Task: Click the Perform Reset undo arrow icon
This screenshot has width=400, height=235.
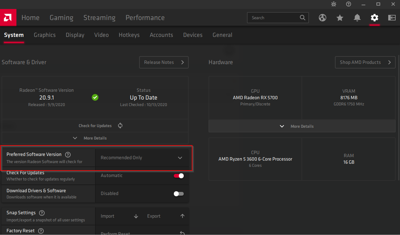Action: tap(182, 233)
